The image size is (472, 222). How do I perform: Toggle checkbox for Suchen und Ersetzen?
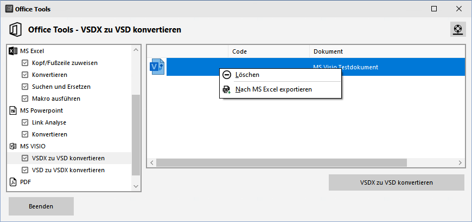[25, 87]
